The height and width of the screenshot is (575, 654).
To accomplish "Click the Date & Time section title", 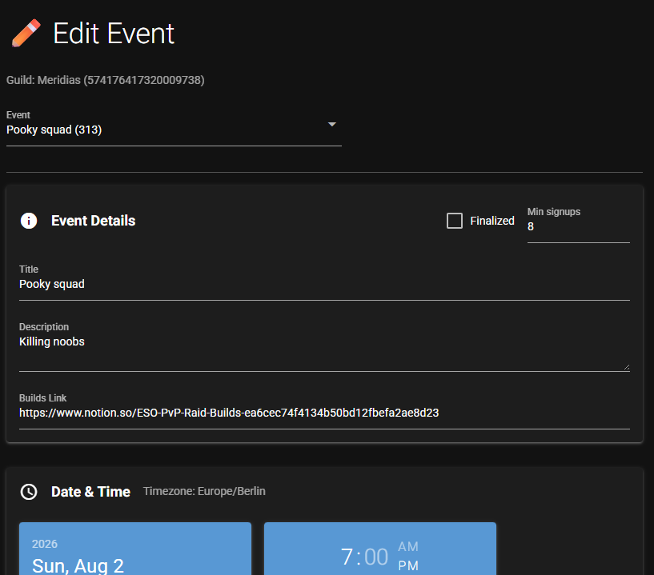I will pyautogui.click(x=91, y=492).
